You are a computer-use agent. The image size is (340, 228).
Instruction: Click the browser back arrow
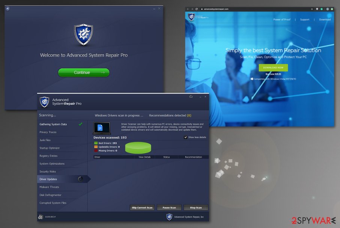click(188, 9)
